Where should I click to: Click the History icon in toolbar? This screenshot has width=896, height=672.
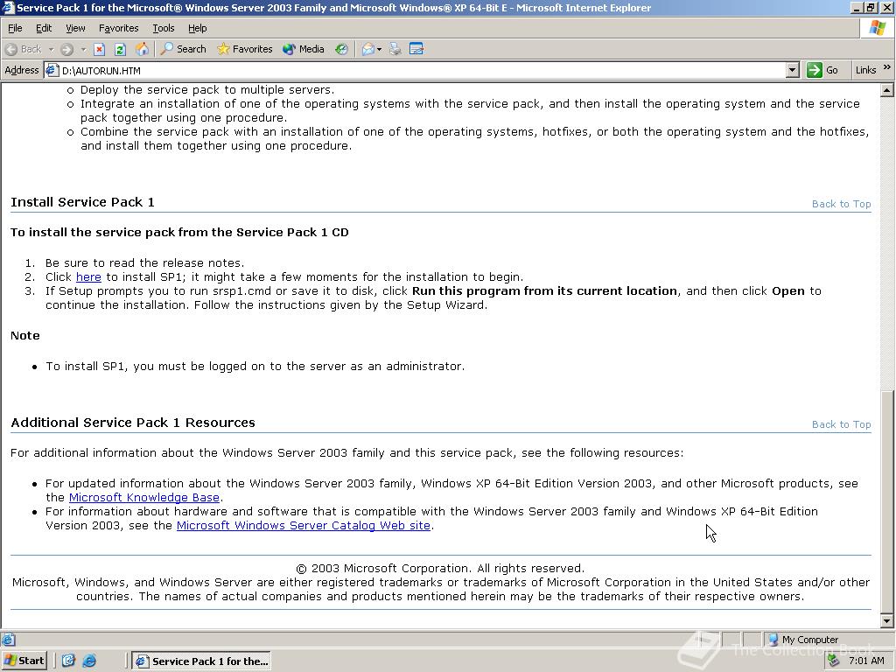click(341, 49)
